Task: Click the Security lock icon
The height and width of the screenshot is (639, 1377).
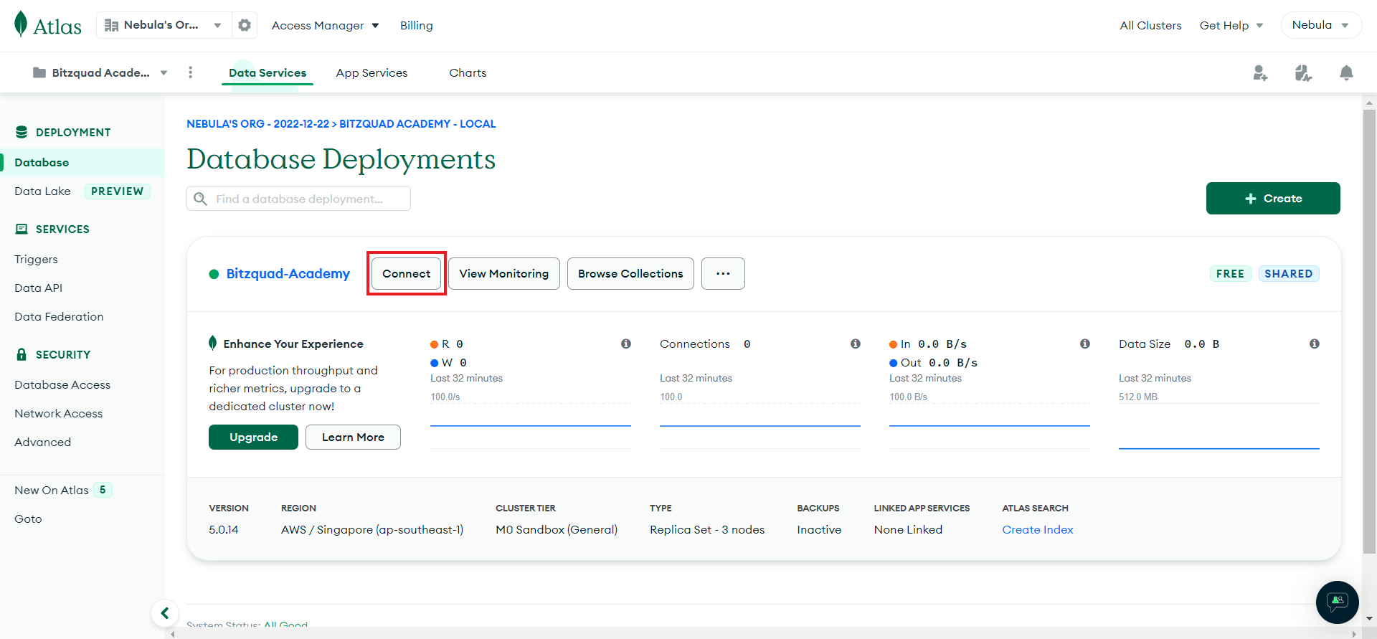Action: [22, 354]
